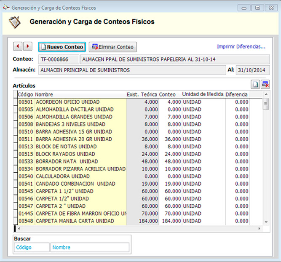Click the Nuevo Conteo button
Viewport: 281px width, 262px height.
click(x=62, y=47)
